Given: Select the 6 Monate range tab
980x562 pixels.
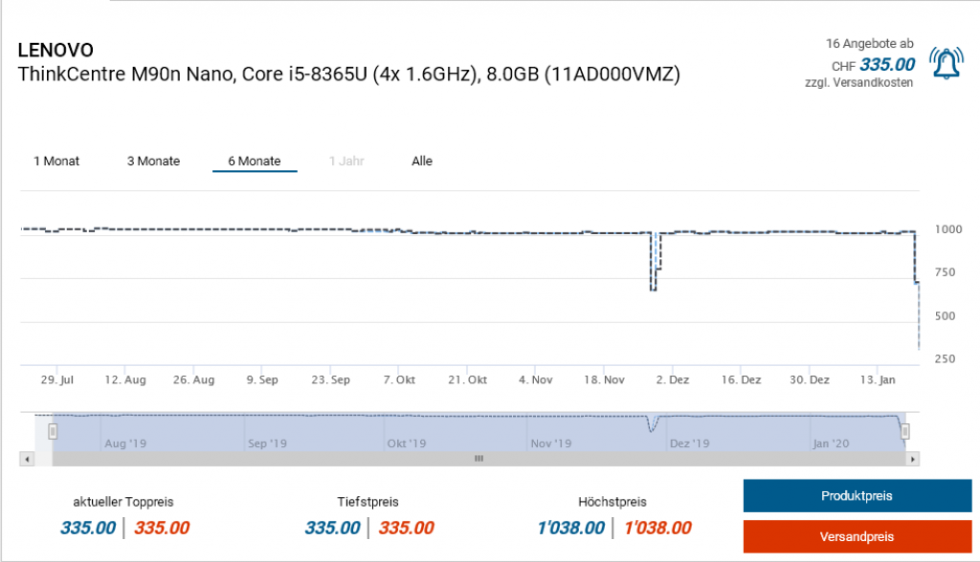Looking at the screenshot, I should (x=255, y=161).
